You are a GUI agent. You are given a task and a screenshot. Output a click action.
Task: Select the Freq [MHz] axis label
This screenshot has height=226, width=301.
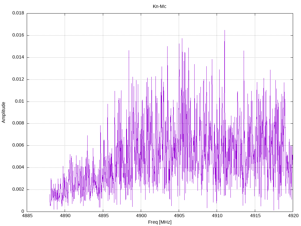point(160,222)
